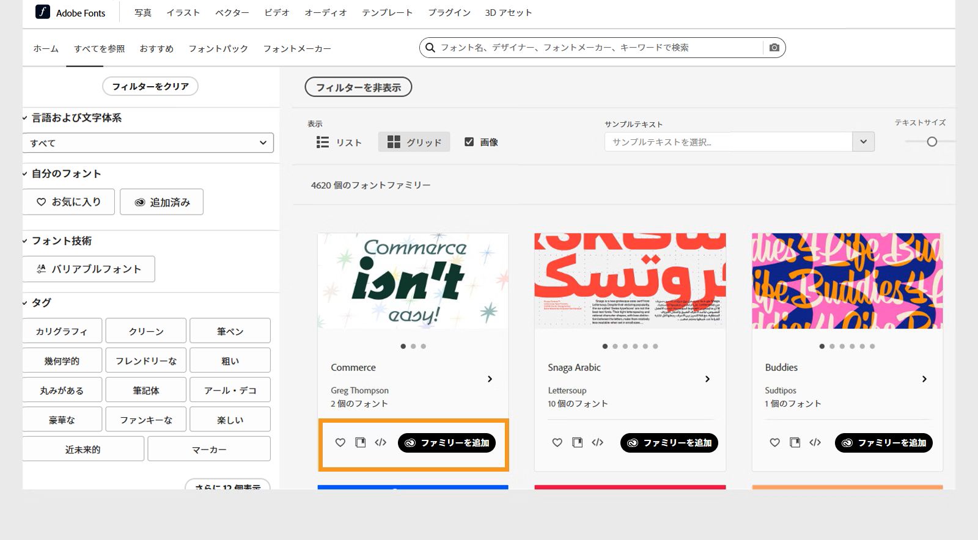Viewport: 978px width, 540px height.
Task: Add Buddies family with ファミリーを追加
Action: tap(884, 443)
